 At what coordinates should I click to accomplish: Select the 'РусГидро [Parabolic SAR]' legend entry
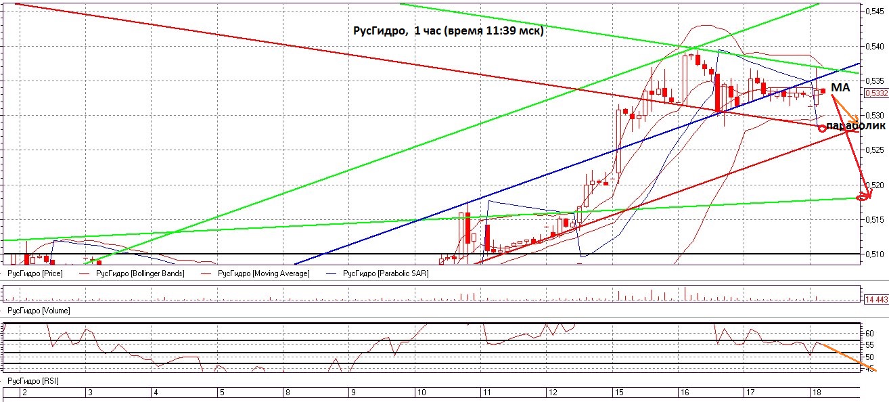point(386,273)
